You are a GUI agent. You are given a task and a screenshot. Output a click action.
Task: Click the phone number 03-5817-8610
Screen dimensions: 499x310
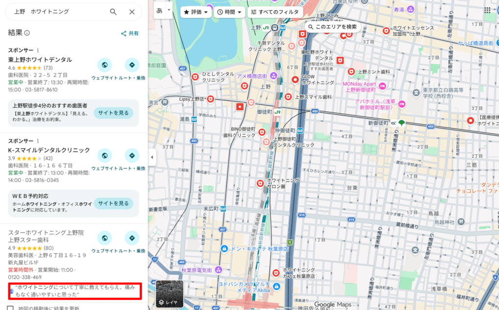pos(41,90)
